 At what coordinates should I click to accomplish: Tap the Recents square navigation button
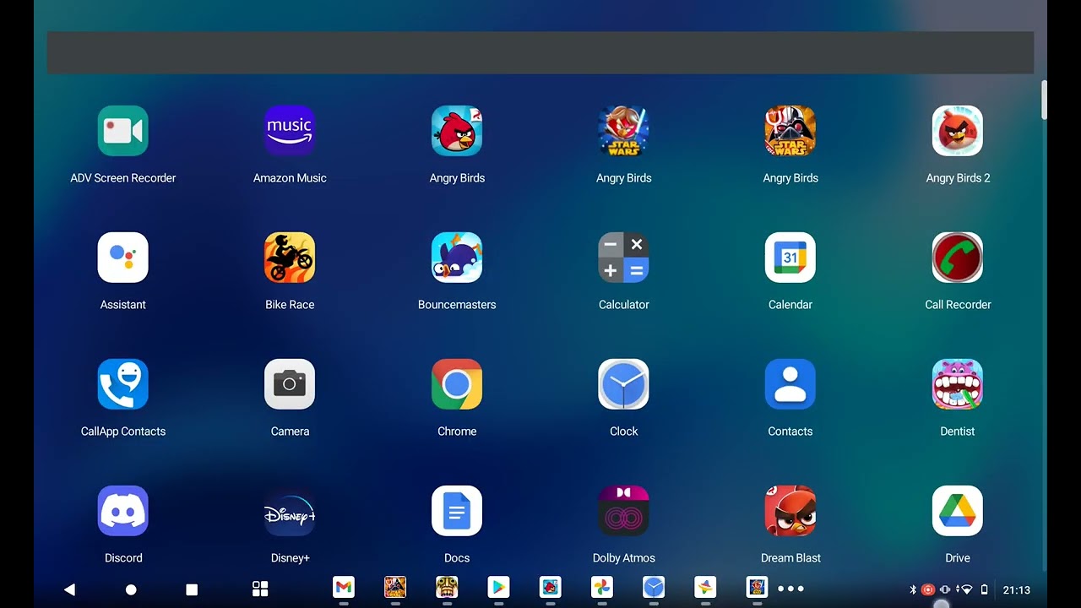click(192, 589)
